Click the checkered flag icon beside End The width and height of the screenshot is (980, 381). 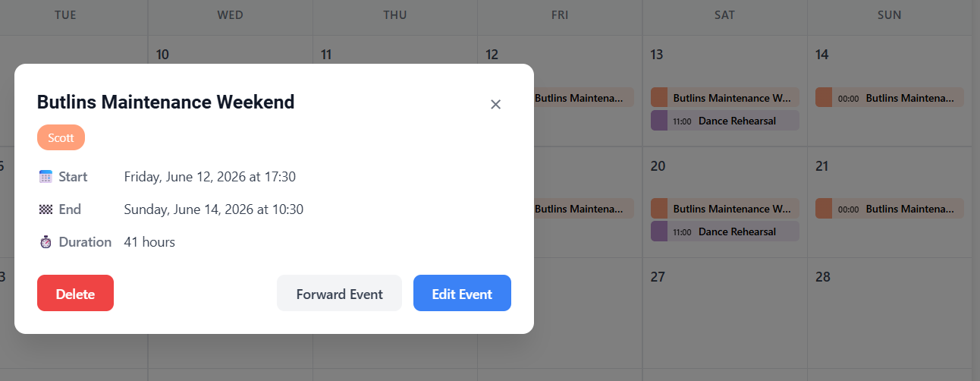point(46,209)
